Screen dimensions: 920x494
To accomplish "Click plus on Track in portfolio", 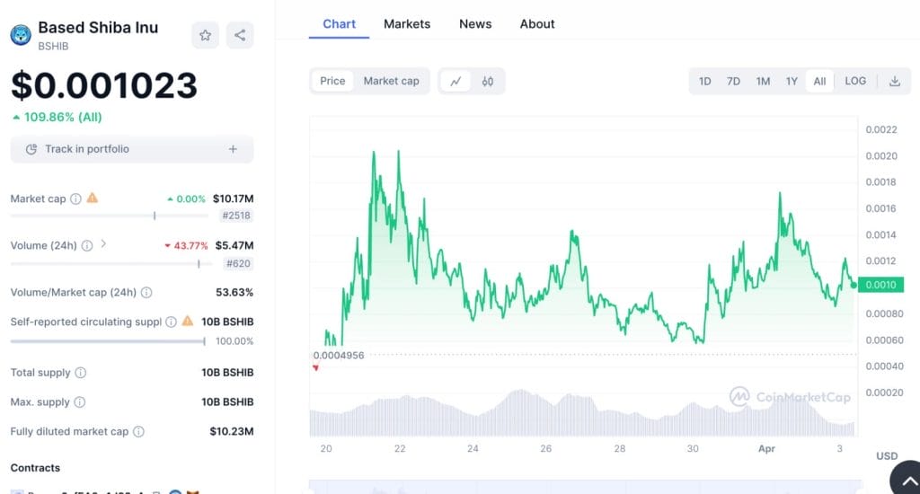I will pos(233,149).
